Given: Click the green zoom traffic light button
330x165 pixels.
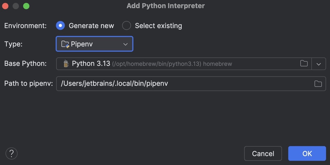Looking at the screenshot, I should (x=26, y=6).
